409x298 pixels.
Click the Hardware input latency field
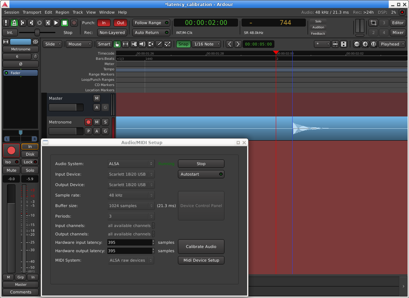coord(129,242)
